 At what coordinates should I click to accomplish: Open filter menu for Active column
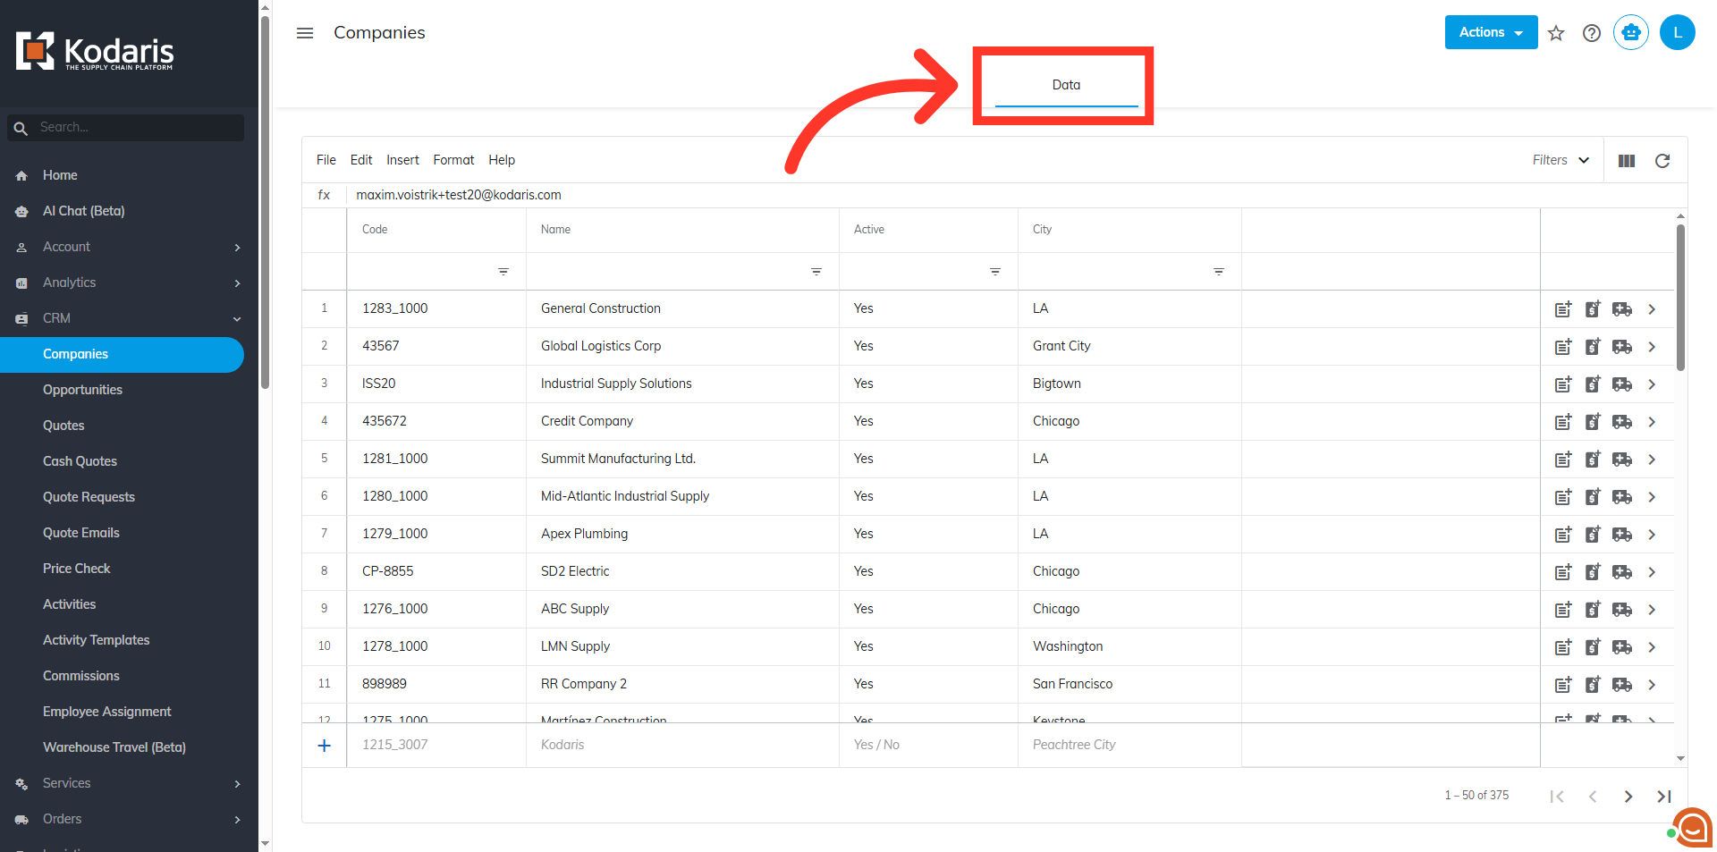point(995,272)
